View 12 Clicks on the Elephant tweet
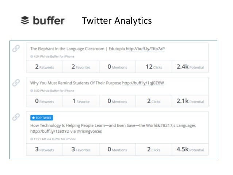Screen dimensions: 233x175 [153, 67]
